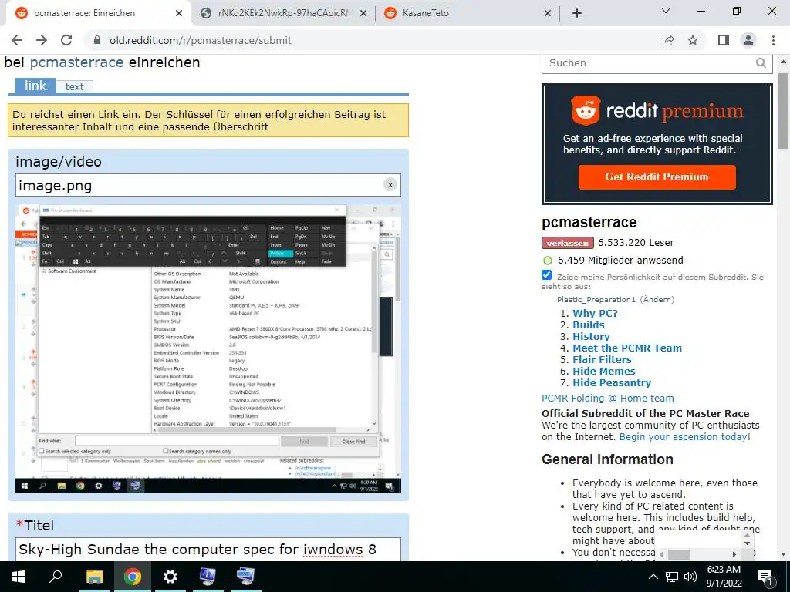Open On-Screen Keyboard taskbar icon
Screen dimensions: 790x592
coord(245,577)
